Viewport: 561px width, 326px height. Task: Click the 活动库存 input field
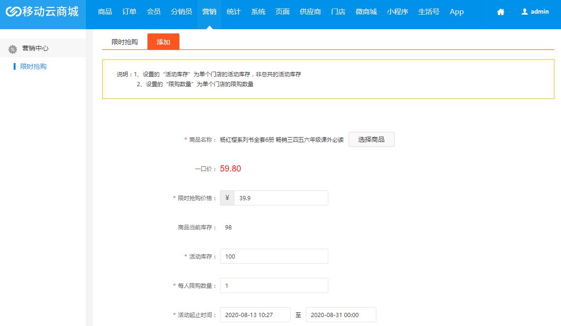[x=274, y=256]
